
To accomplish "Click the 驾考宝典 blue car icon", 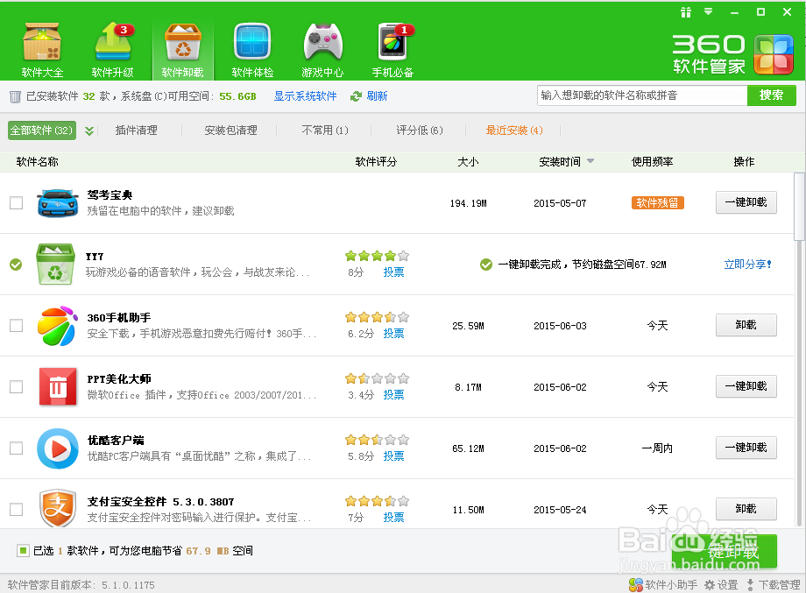I will click(58, 202).
